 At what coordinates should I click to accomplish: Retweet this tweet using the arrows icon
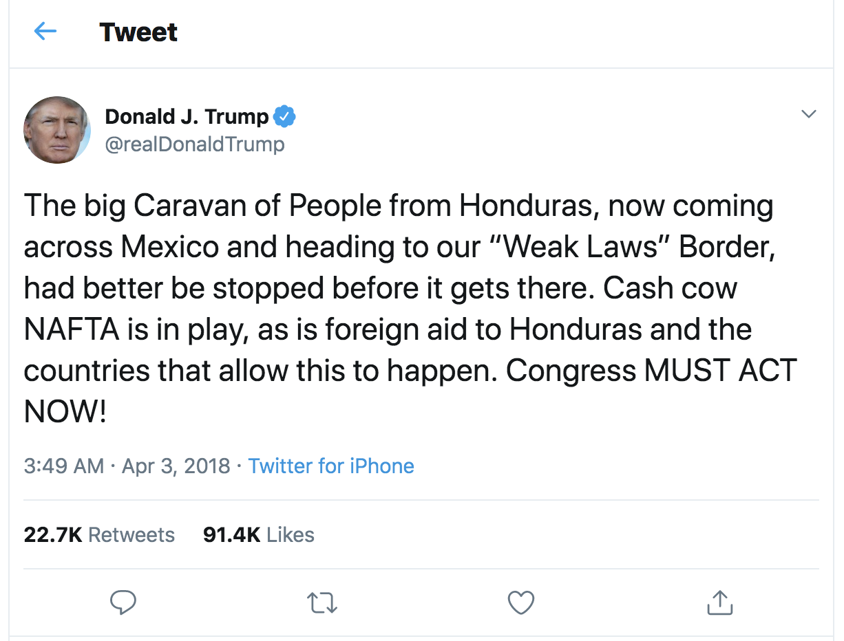coord(321,603)
